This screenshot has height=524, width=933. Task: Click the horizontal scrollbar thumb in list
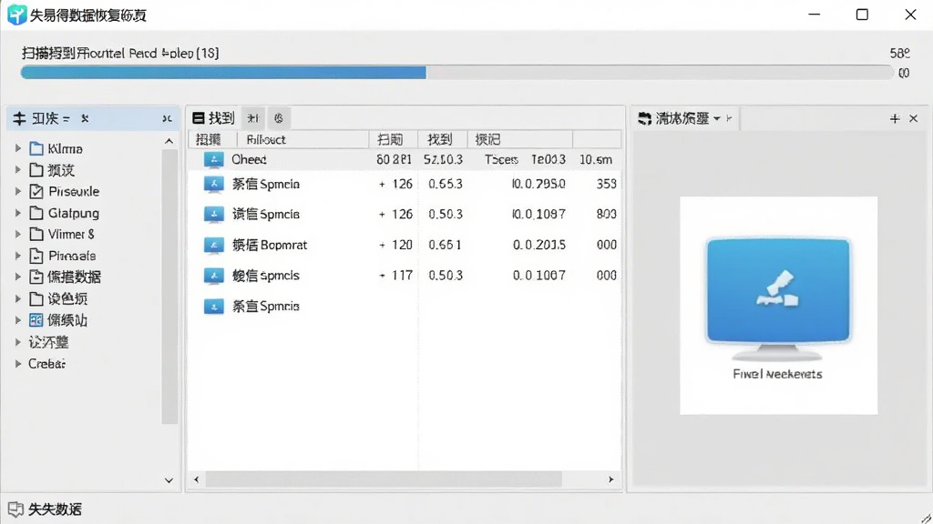(384, 479)
